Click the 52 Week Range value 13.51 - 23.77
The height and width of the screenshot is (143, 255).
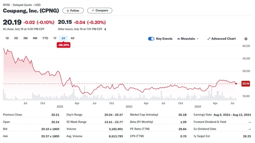click(113, 122)
